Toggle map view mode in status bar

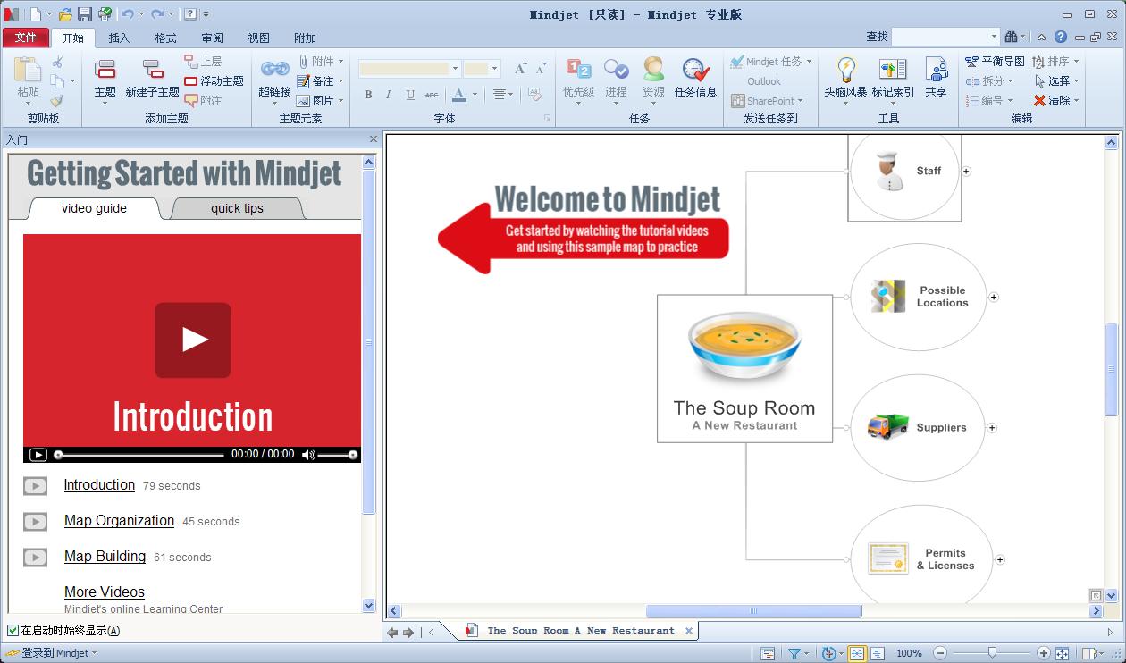(x=856, y=654)
